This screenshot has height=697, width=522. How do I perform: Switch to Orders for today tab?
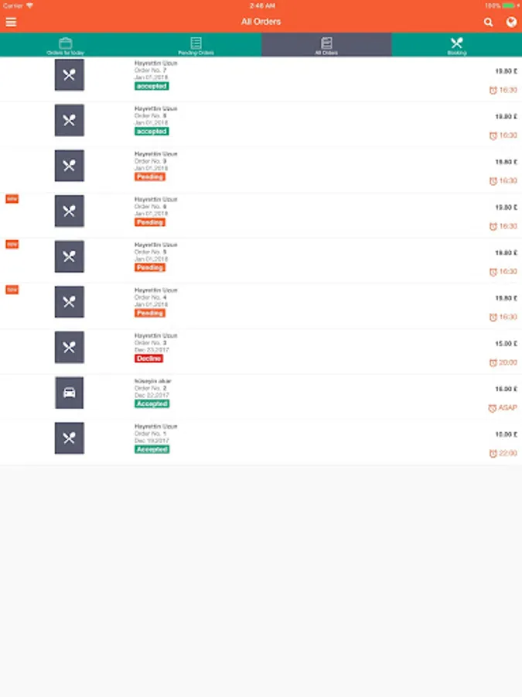[x=66, y=45]
